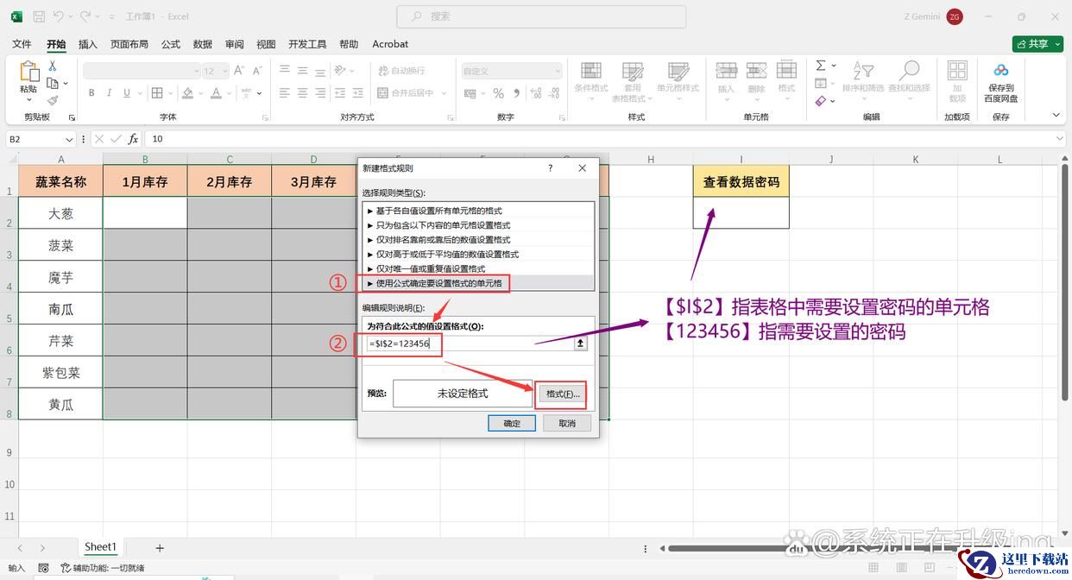Click the AutoSum sigma icon
Screen dimensions: 1072x580
[x=821, y=66]
